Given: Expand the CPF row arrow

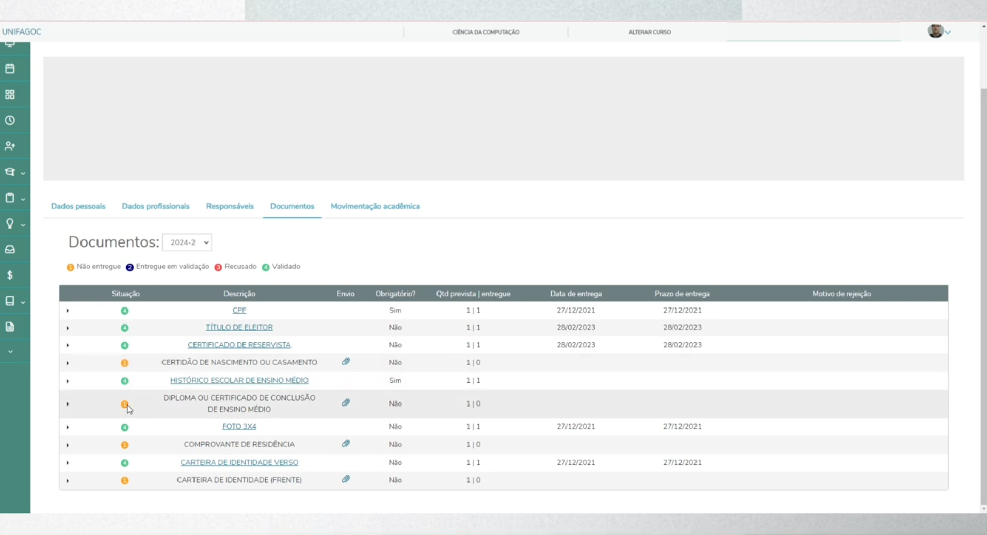Looking at the screenshot, I should (x=68, y=311).
